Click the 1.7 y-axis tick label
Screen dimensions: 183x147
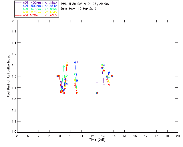[14, 54]
